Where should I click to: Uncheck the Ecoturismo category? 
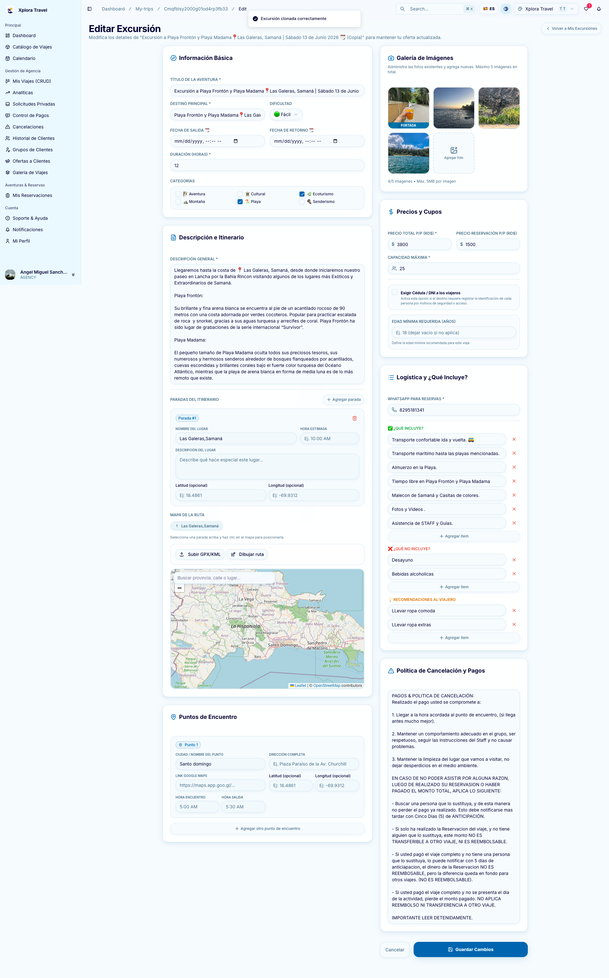click(302, 194)
